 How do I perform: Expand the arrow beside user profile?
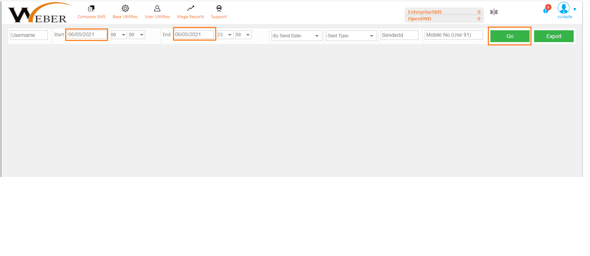coord(575,10)
